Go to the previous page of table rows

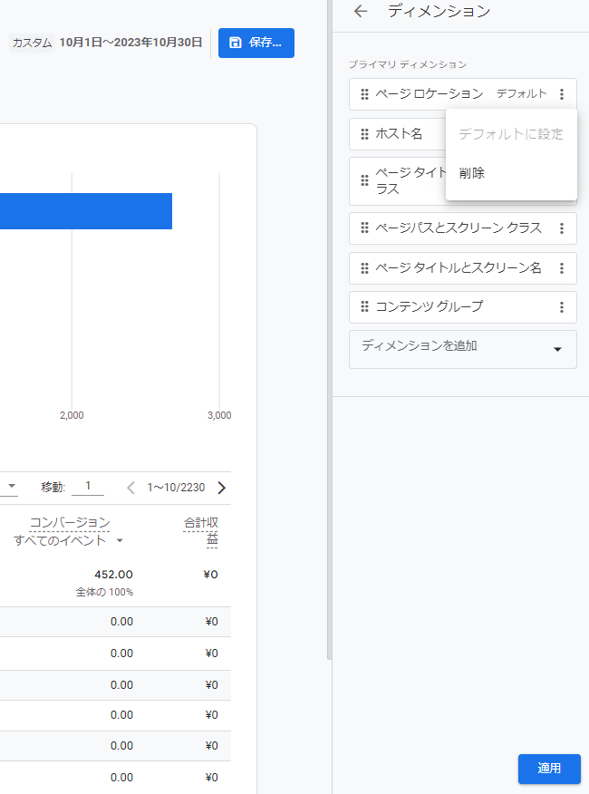130,488
